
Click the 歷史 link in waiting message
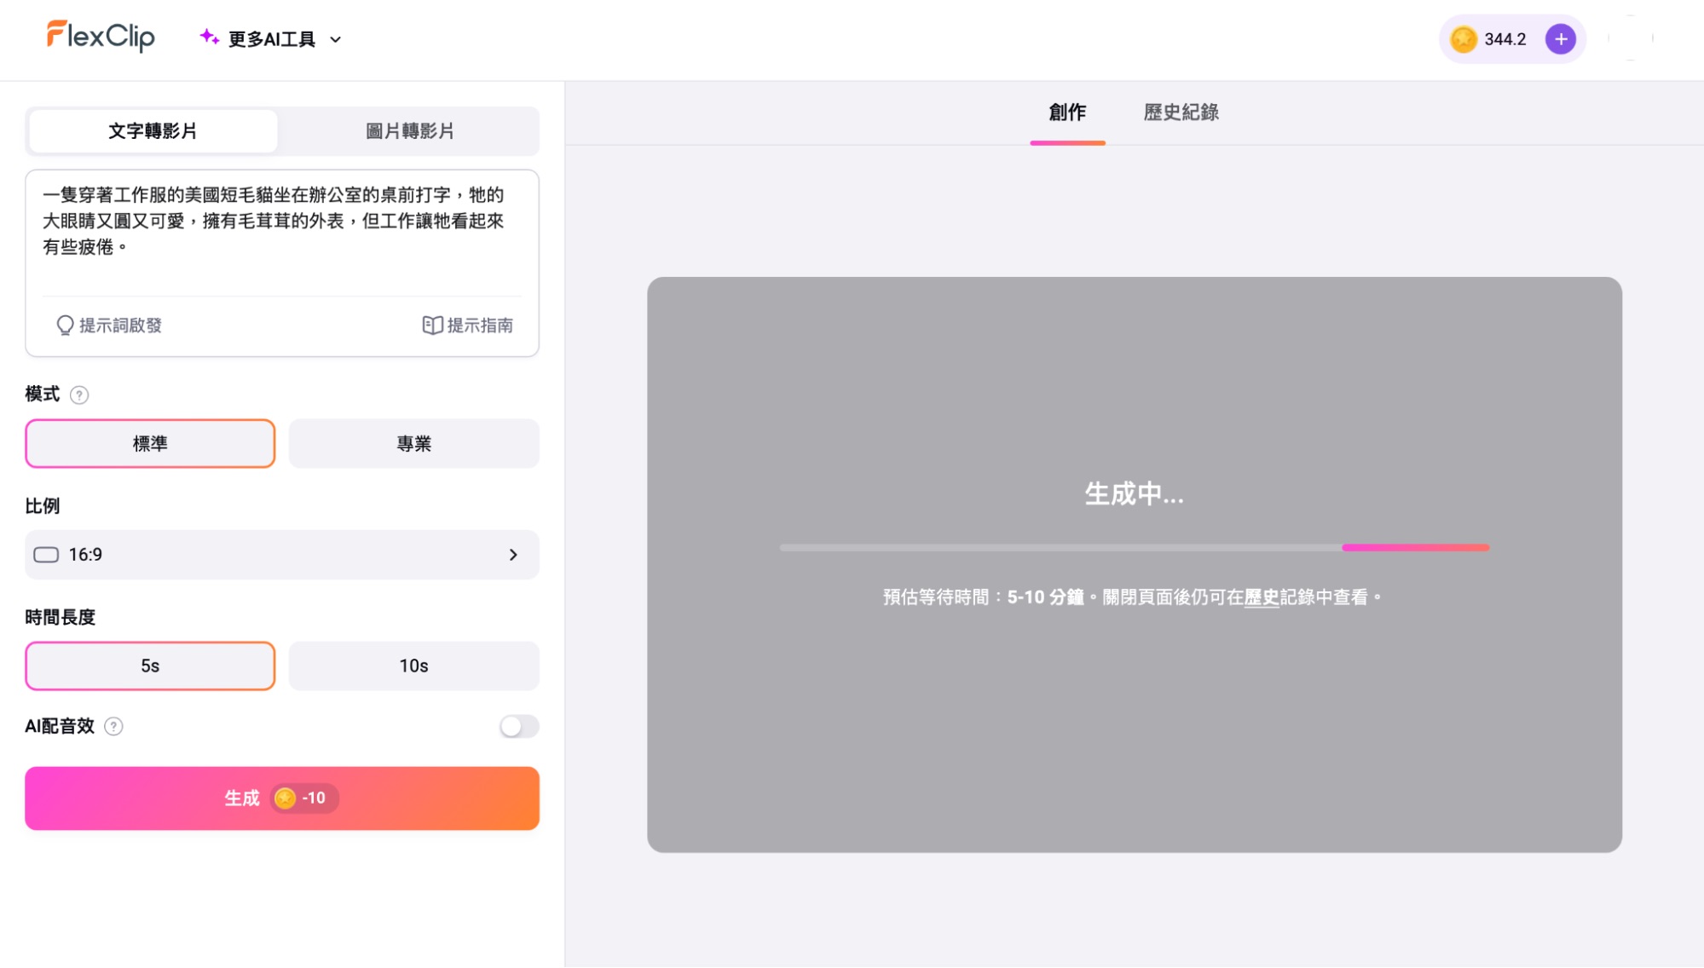(1262, 598)
